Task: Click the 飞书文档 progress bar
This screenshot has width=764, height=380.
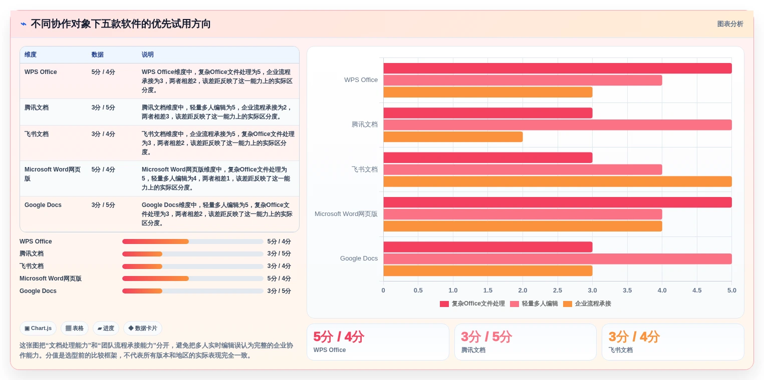Action: [x=193, y=266]
